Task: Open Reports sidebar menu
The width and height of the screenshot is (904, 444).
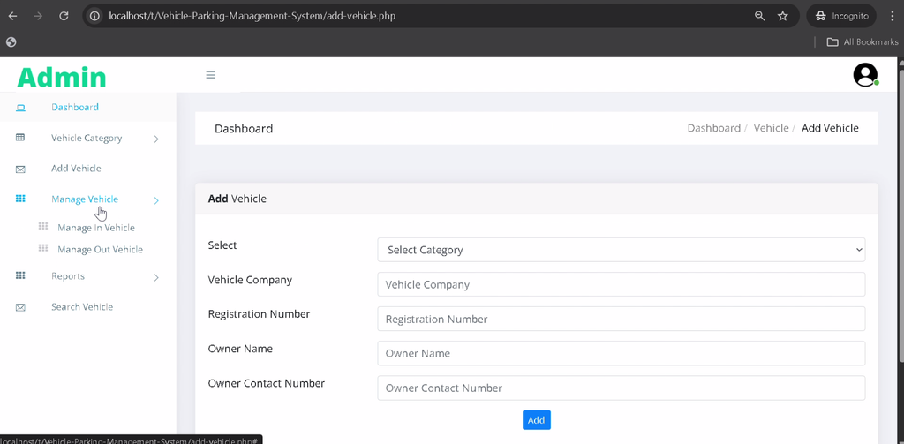Action: 68,276
